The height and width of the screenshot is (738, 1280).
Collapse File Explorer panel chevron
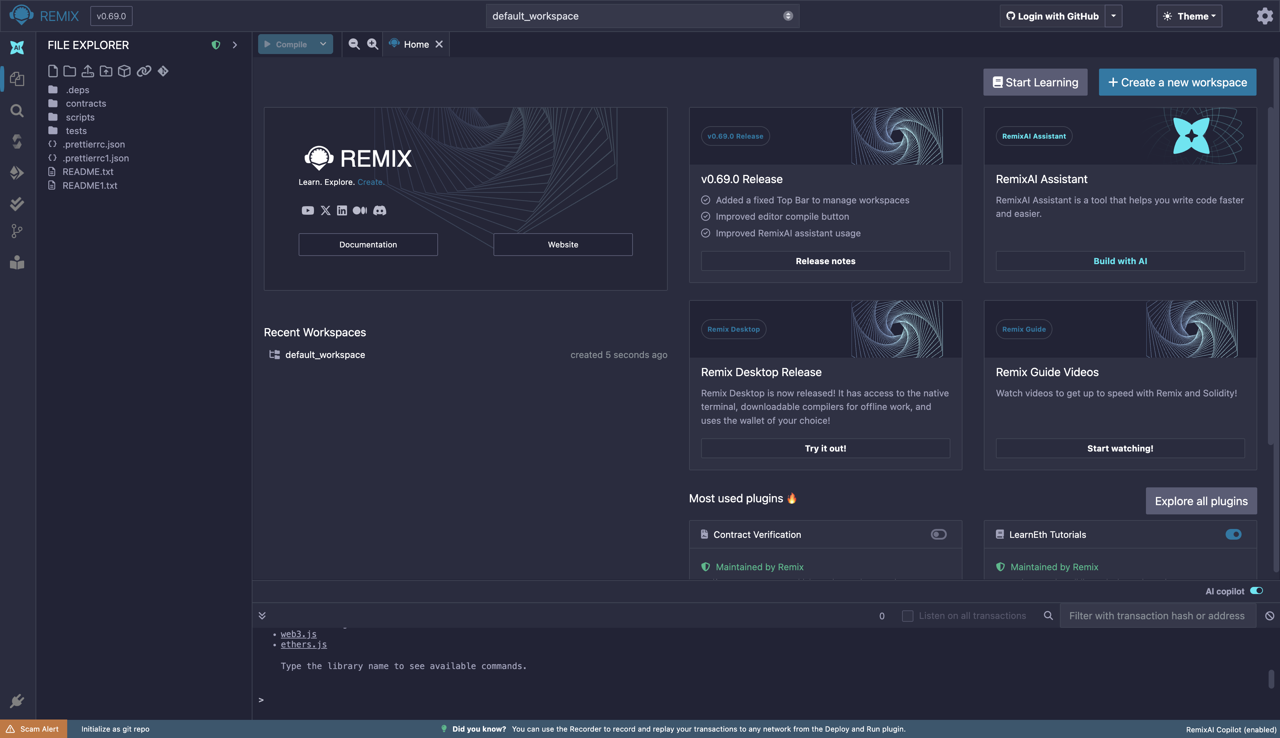[x=235, y=45]
